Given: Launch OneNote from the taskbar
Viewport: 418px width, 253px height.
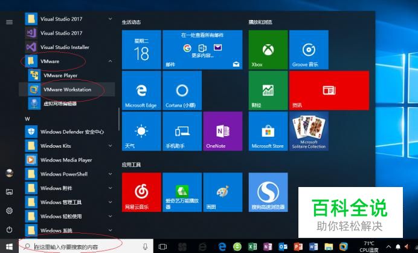Looking at the screenshot, I should pyautogui.click(x=268, y=246).
